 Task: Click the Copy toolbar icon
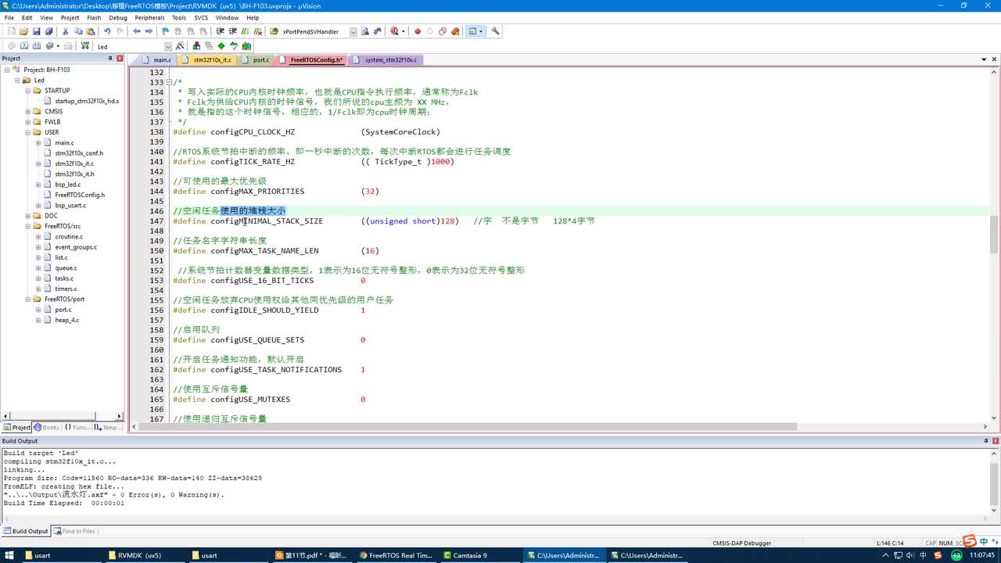click(78, 31)
